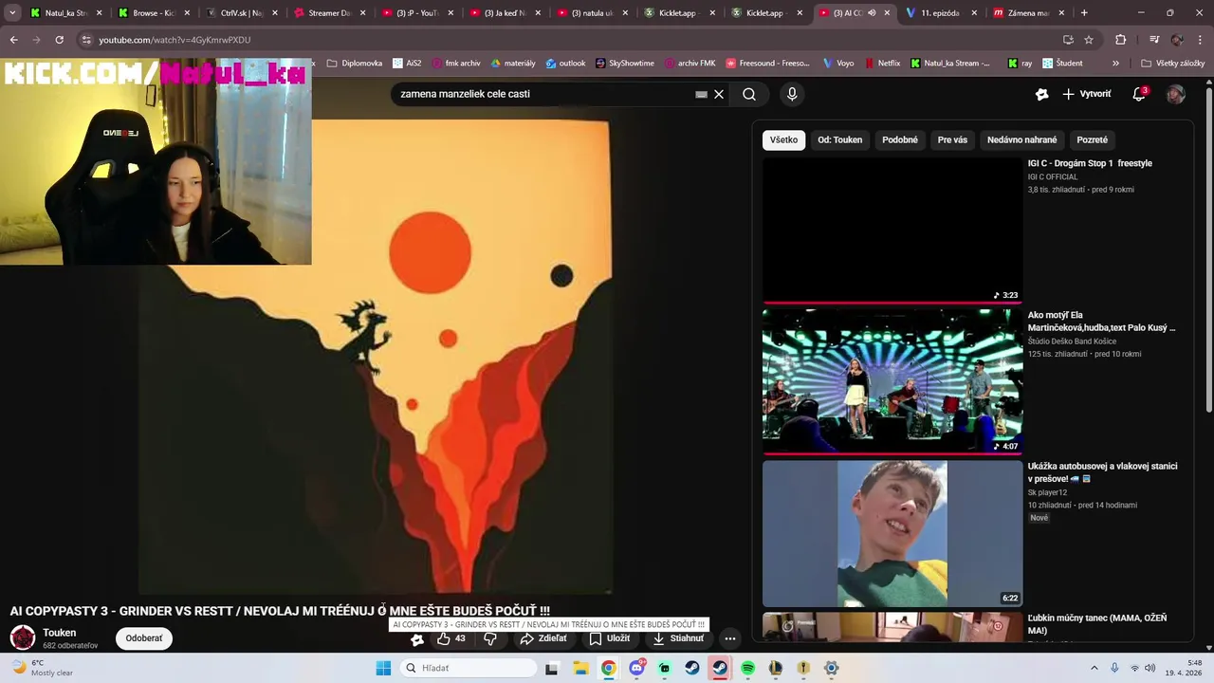Open Task View from the taskbar

tap(552, 668)
